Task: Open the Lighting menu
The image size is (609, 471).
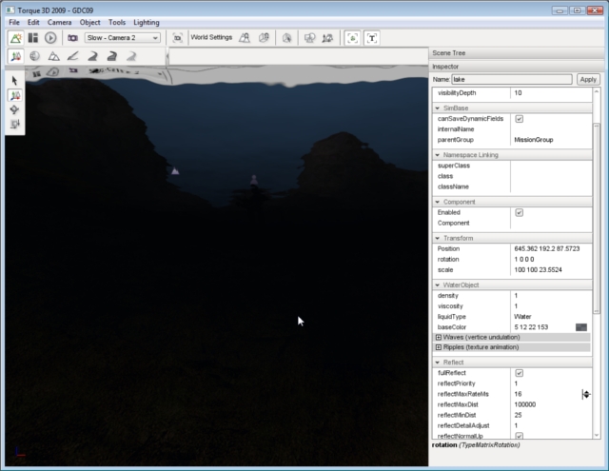Action: [x=147, y=21]
